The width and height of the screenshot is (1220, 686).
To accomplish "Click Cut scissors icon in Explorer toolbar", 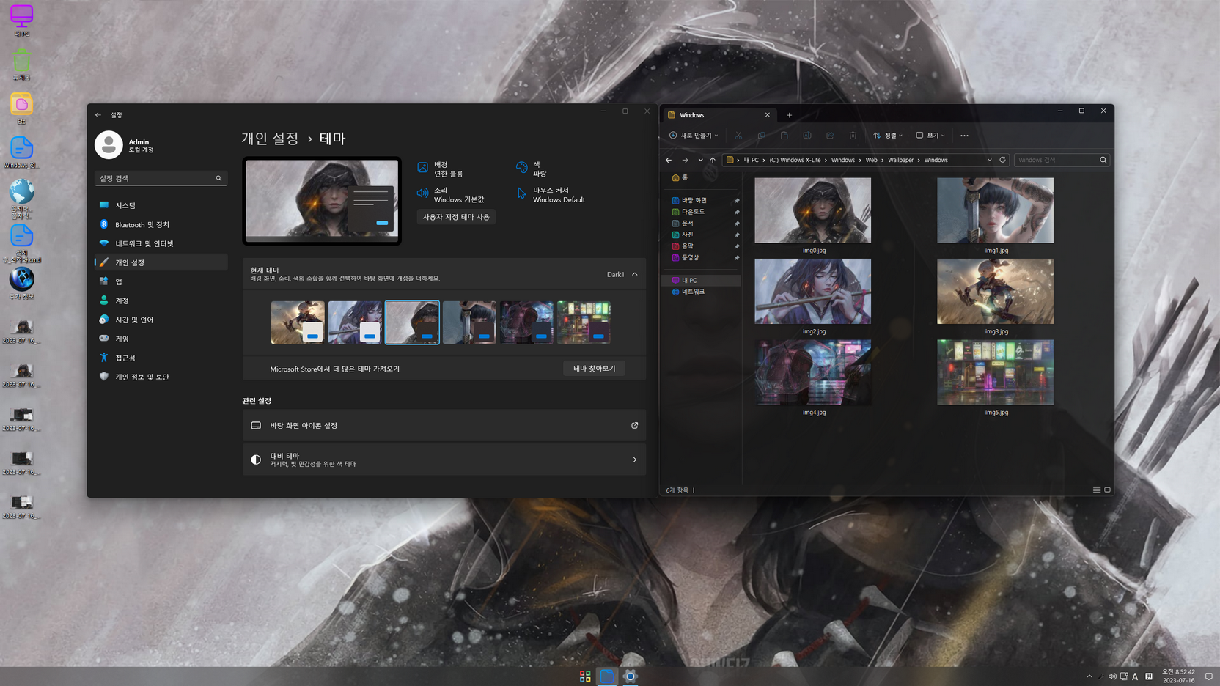I will [x=738, y=136].
